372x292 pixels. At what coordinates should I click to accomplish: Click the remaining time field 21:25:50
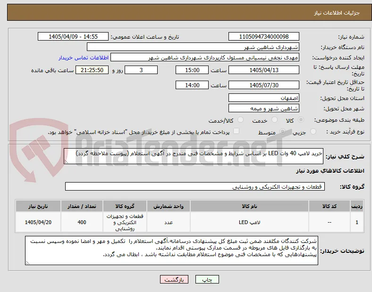92,70
